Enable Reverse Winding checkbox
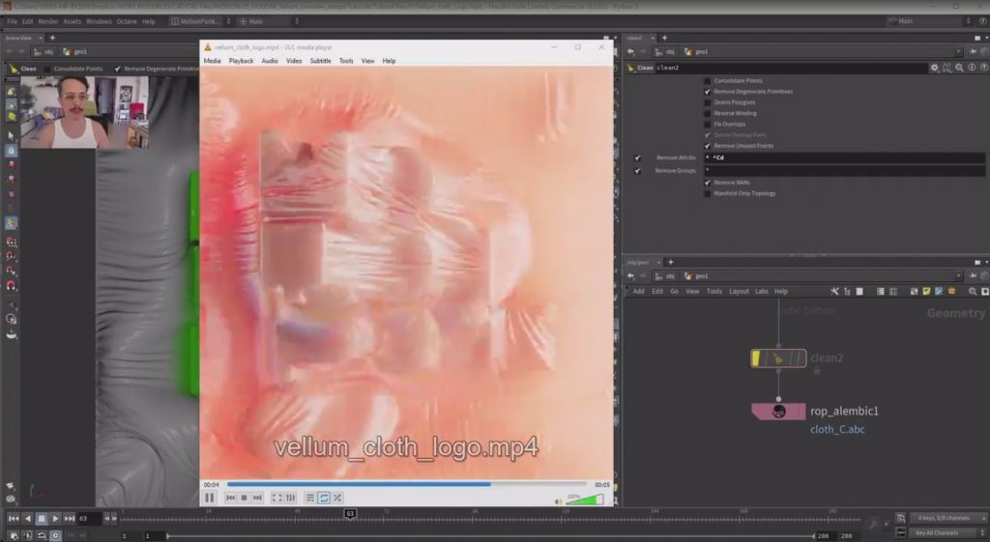The height and width of the screenshot is (542, 990). (x=707, y=113)
